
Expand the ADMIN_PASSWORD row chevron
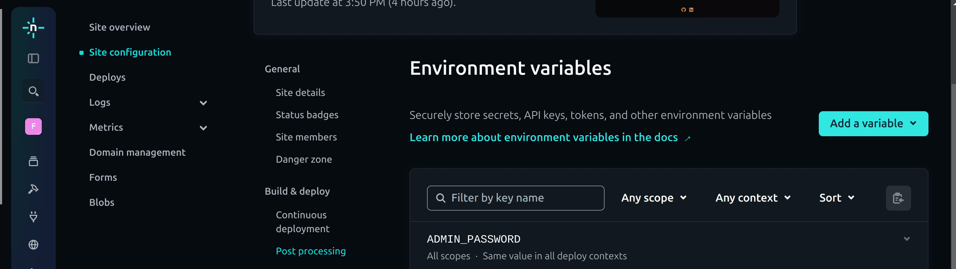(907, 239)
